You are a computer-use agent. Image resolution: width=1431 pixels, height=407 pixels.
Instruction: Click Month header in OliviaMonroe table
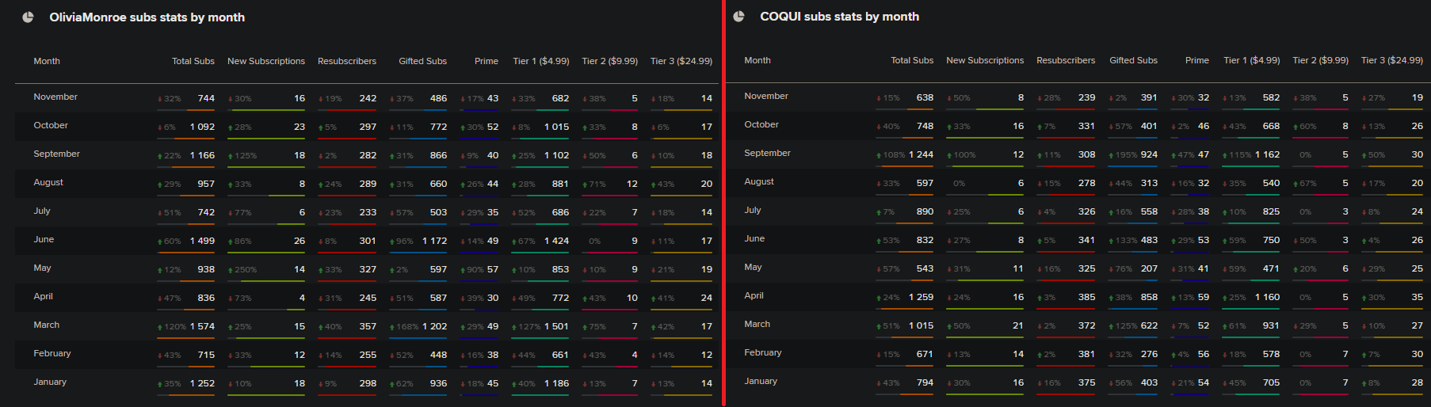(x=47, y=61)
